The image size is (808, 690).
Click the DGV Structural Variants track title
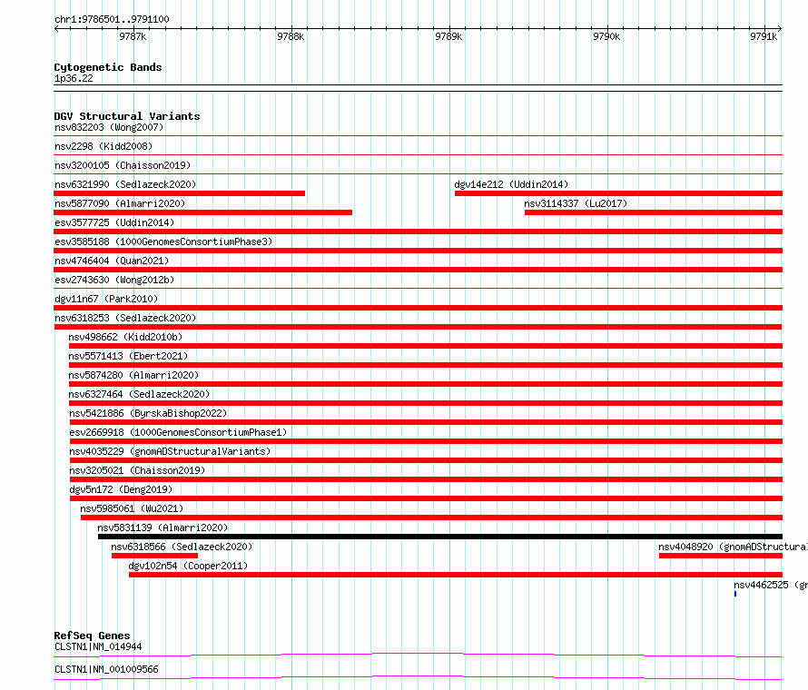tap(127, 116)
